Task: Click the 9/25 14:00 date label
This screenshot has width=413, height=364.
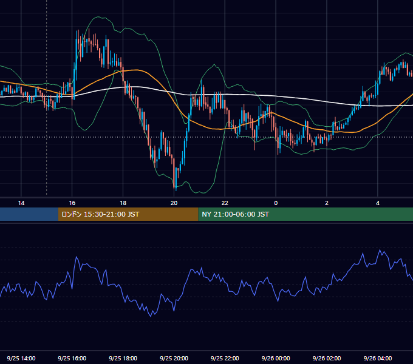Action: coord(21,358)
